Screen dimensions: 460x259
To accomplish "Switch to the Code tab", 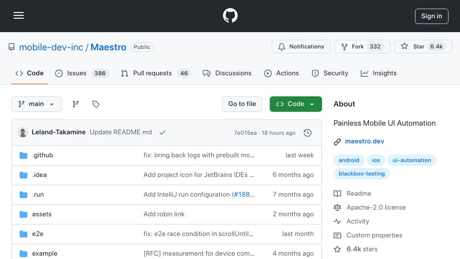I will (29, 73).
